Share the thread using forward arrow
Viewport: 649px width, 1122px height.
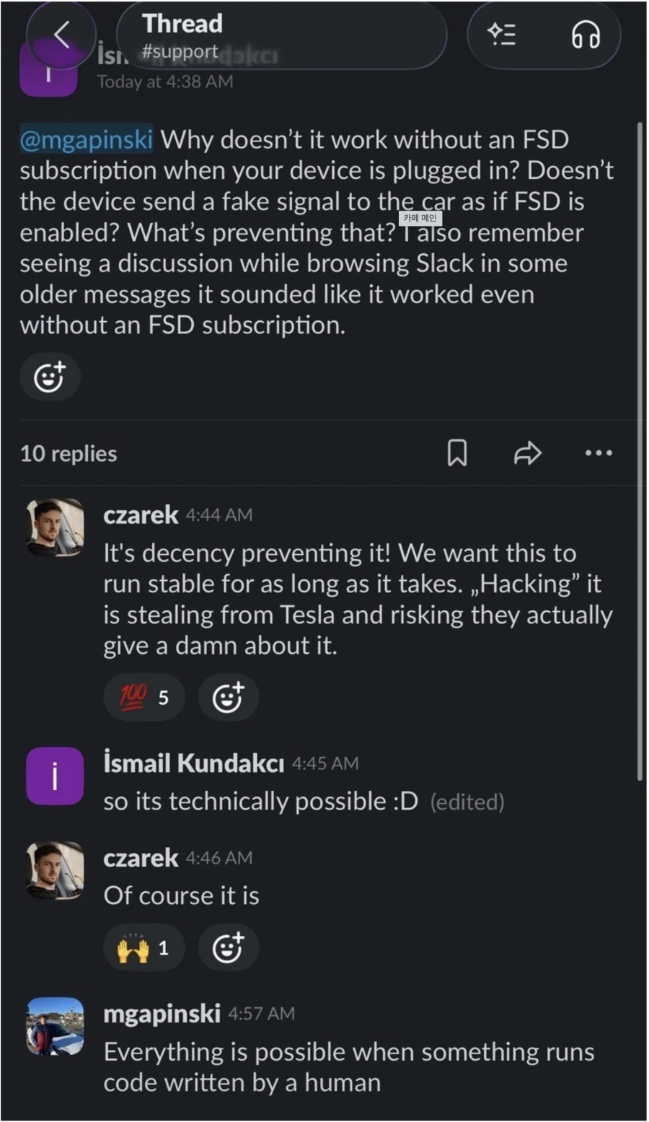[x=527, y=453]
